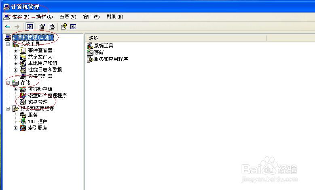
Task: Open the 查看(V) menu
Action: (68, 17)
